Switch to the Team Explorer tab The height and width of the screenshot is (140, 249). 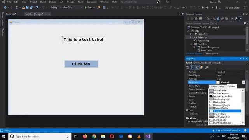click(211, 54)
